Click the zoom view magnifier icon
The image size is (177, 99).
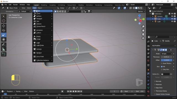pyautogui.click(x=143, y=26)
